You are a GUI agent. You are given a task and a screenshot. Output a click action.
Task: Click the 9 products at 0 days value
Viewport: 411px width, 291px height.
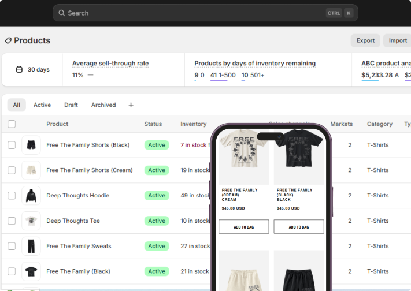point(199,75)
